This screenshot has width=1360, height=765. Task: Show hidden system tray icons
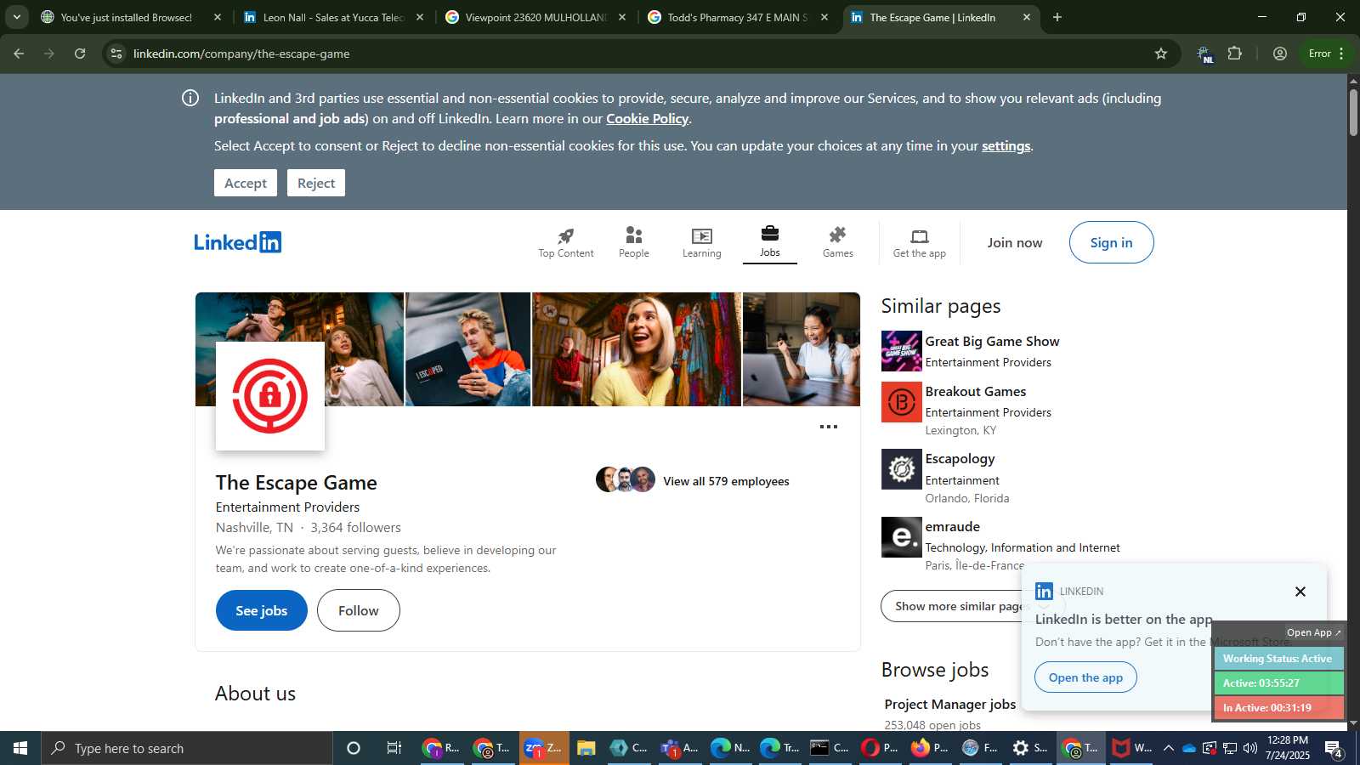click(x=1169, y=748)
